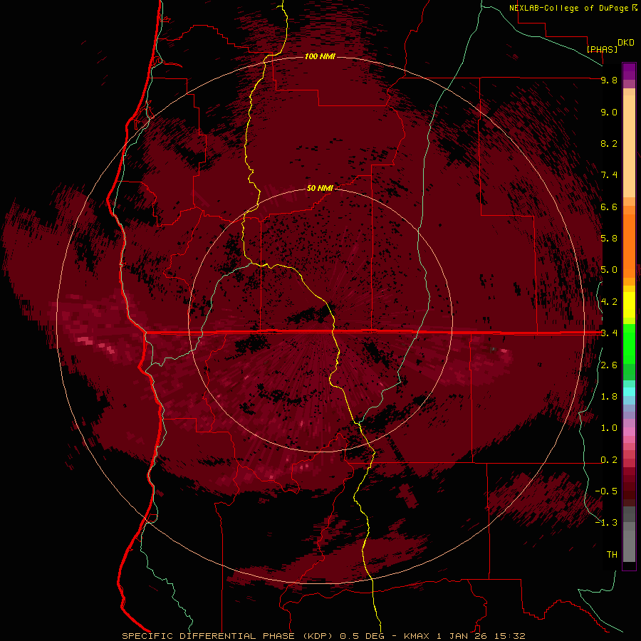
Task: Click the 3.4 scale value
Action: (x=609, y=333)
